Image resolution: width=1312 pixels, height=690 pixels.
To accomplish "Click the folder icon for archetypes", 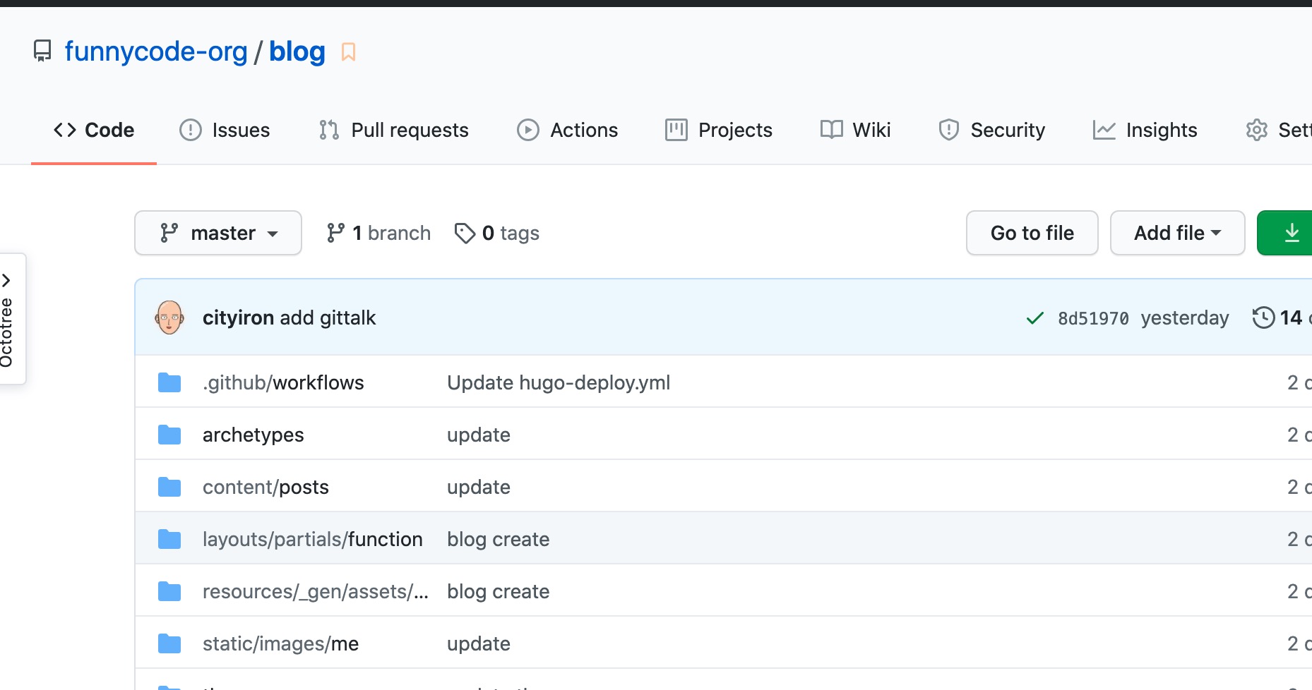I will click(x=169, y=435).
